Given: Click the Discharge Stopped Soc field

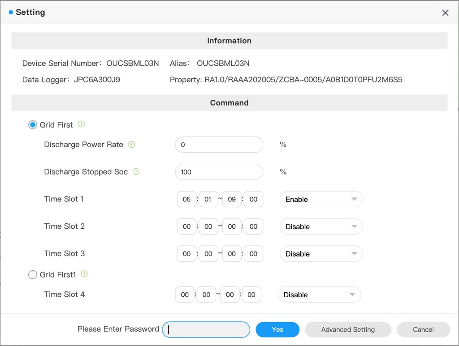Looking at the screenshot, I should [x=219, y=172].
